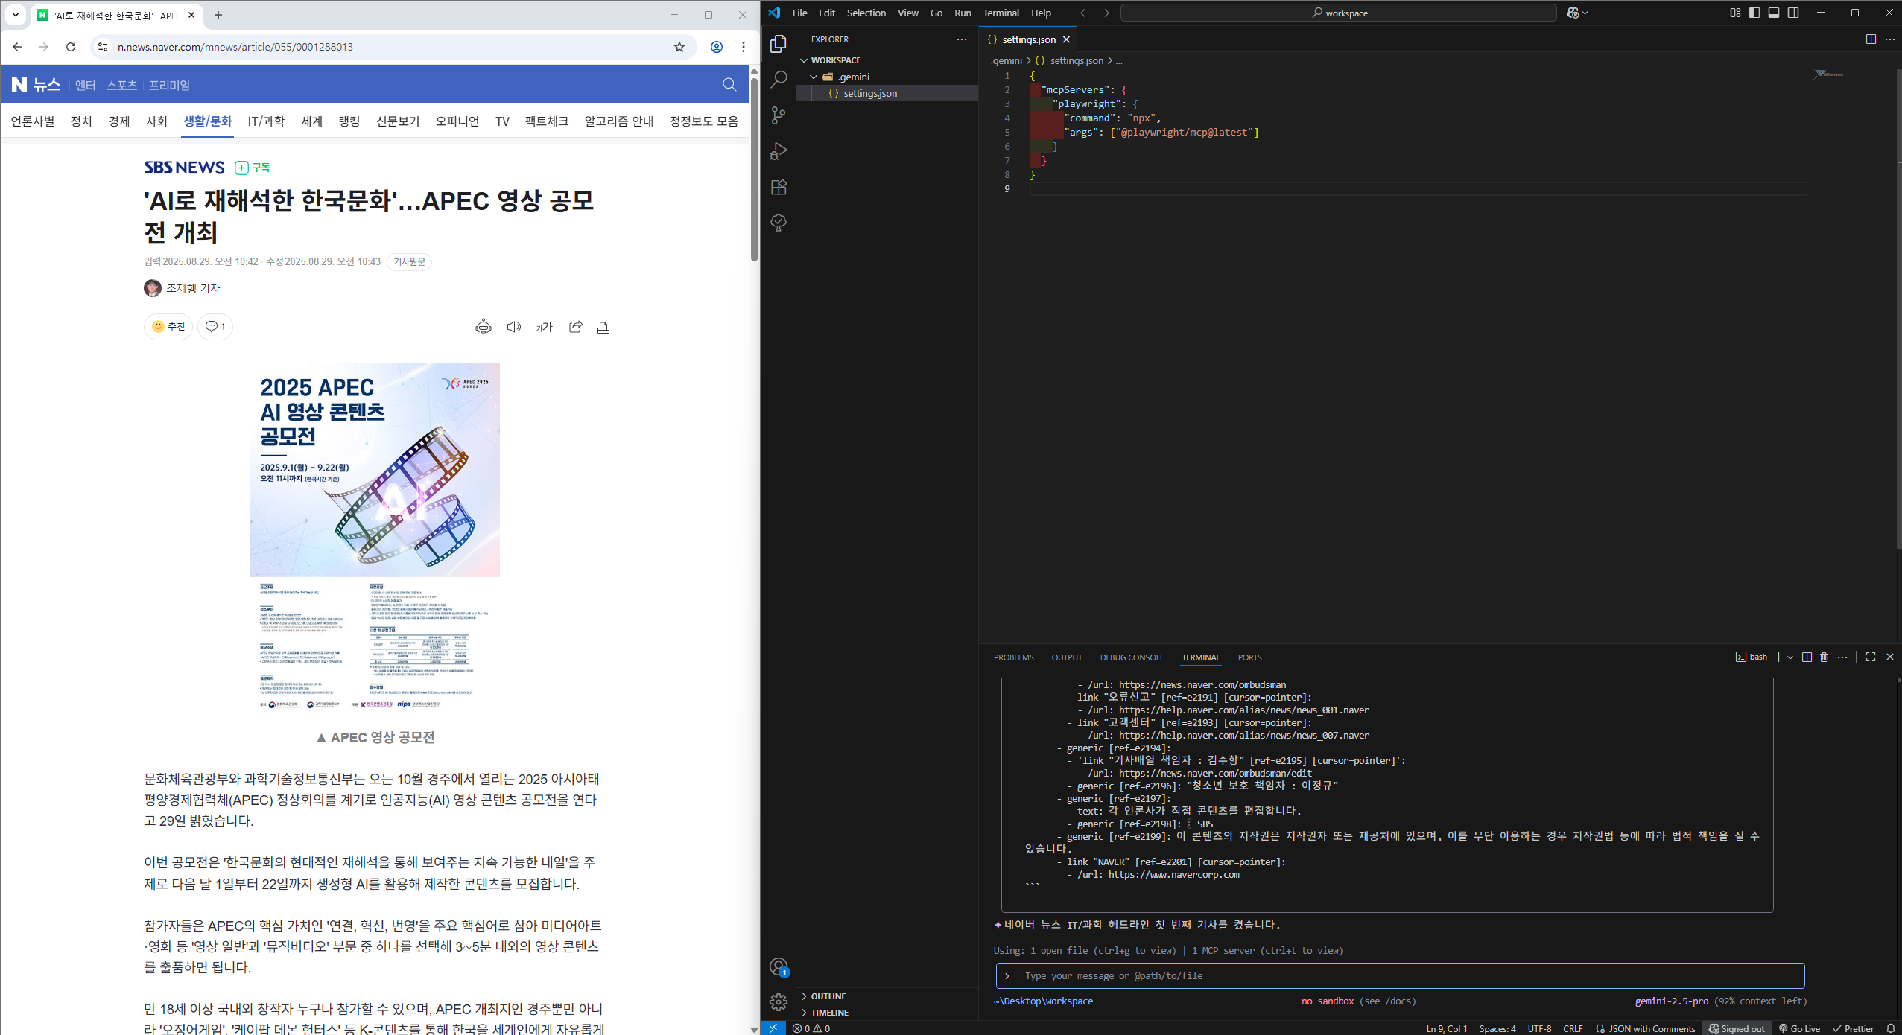Toggle the VS Code bottom panel
1902x1035 pixels.
point(1774,13)
